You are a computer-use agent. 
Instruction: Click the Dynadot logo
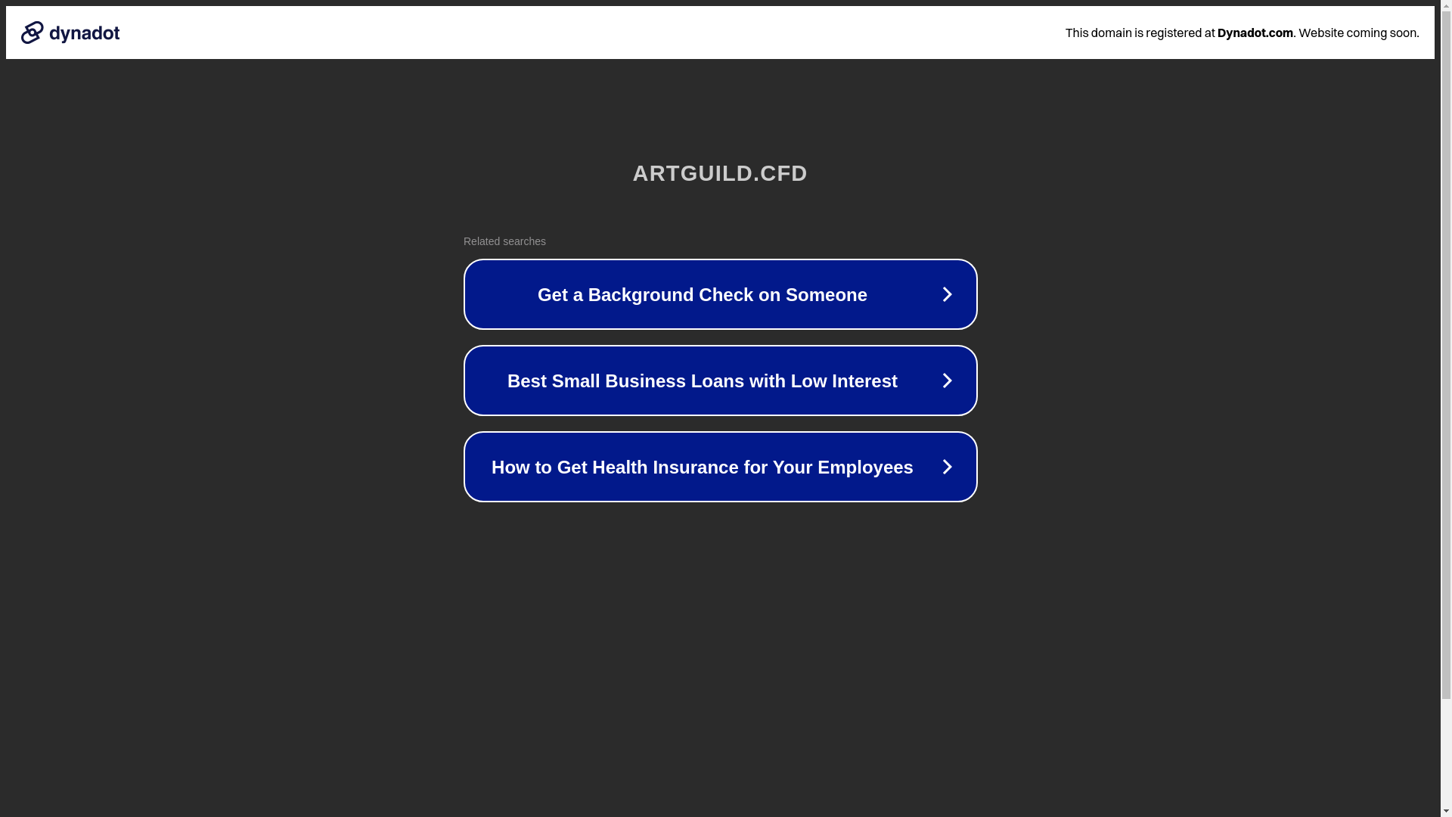70,33
